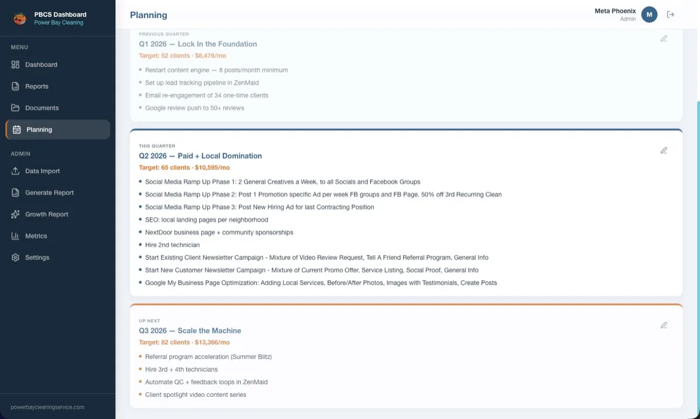Screen dimensions: 700x419
Task: Click the Planning page title
Action: pos(148,15)
